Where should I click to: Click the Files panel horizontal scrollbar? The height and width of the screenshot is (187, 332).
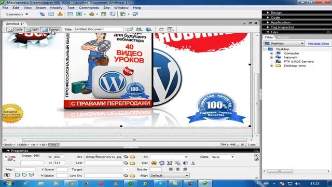280,171
